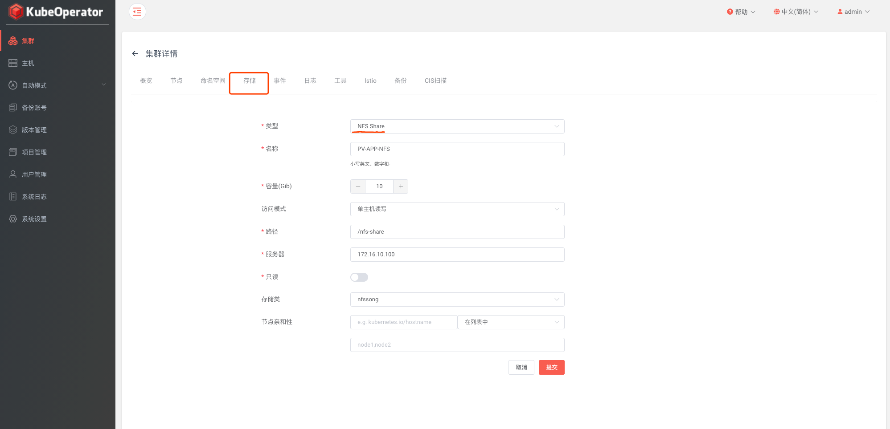Open the 在列表中 operator dropdown

click(x=511, y=322)
